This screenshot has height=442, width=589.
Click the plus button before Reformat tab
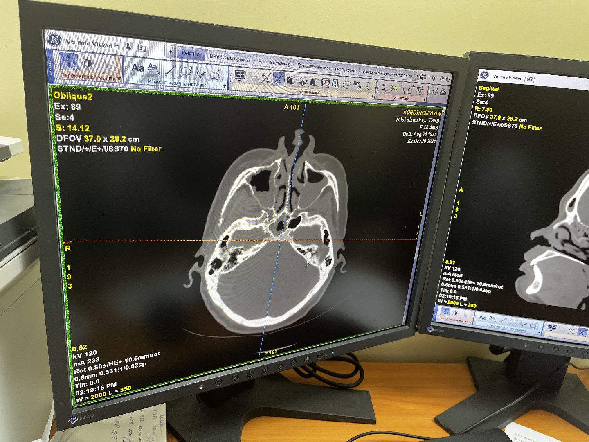tap(170, 52)
